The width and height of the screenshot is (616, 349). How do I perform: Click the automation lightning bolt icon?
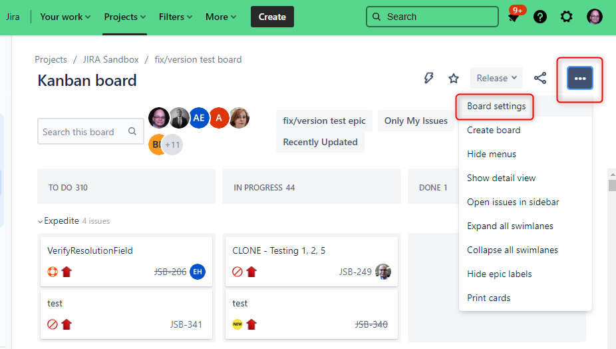pos(428,78)
